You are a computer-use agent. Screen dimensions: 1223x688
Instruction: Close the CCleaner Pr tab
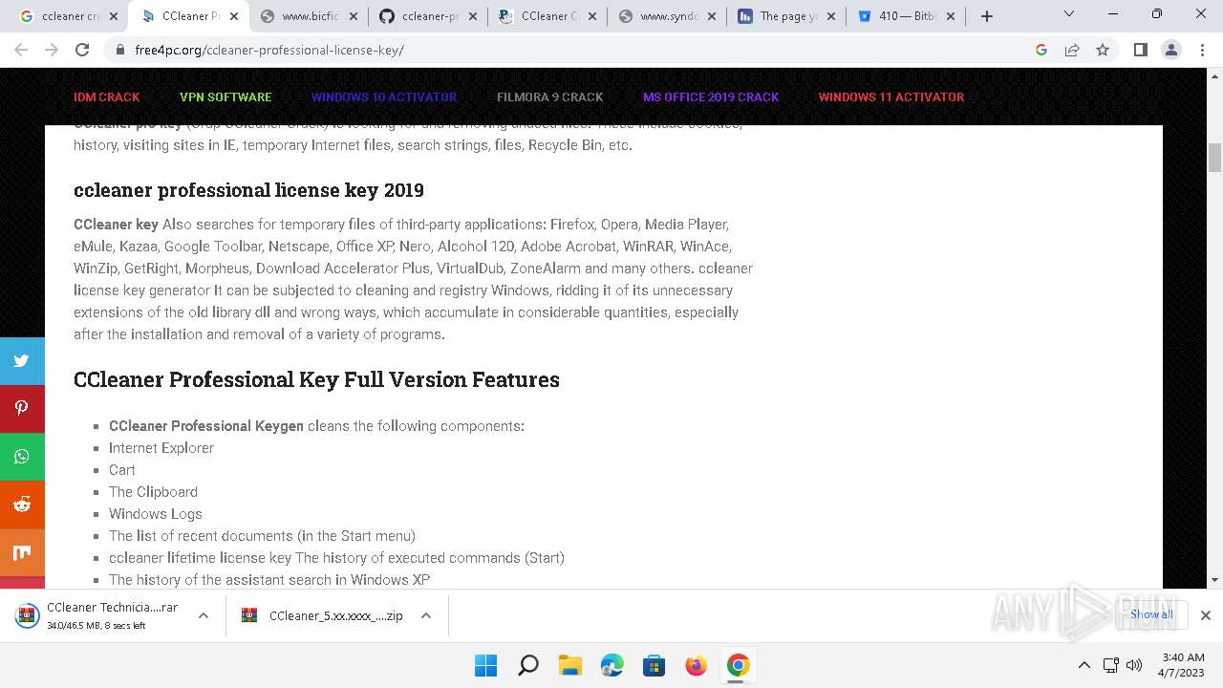click(234, 16)
